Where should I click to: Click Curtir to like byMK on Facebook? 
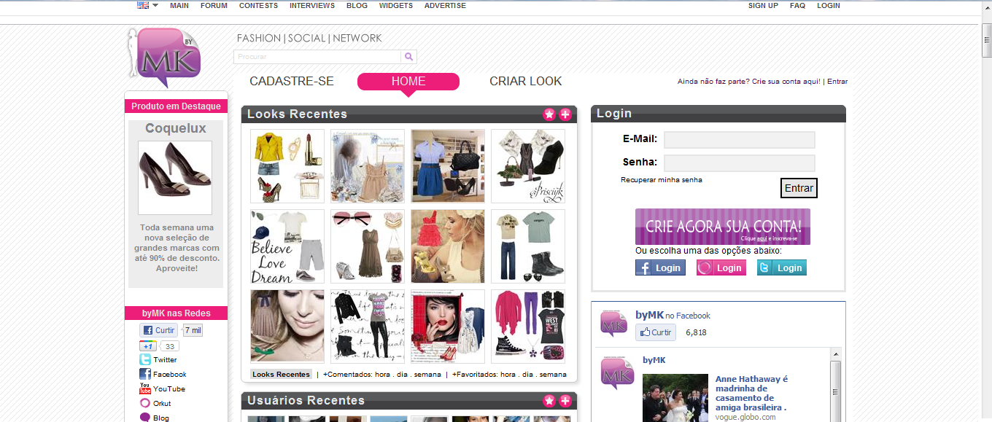655,332
